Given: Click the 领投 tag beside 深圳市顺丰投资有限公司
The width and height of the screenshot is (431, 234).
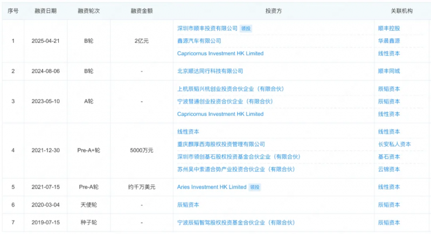Looking at the screenshot, I should (x=246, y=29).
